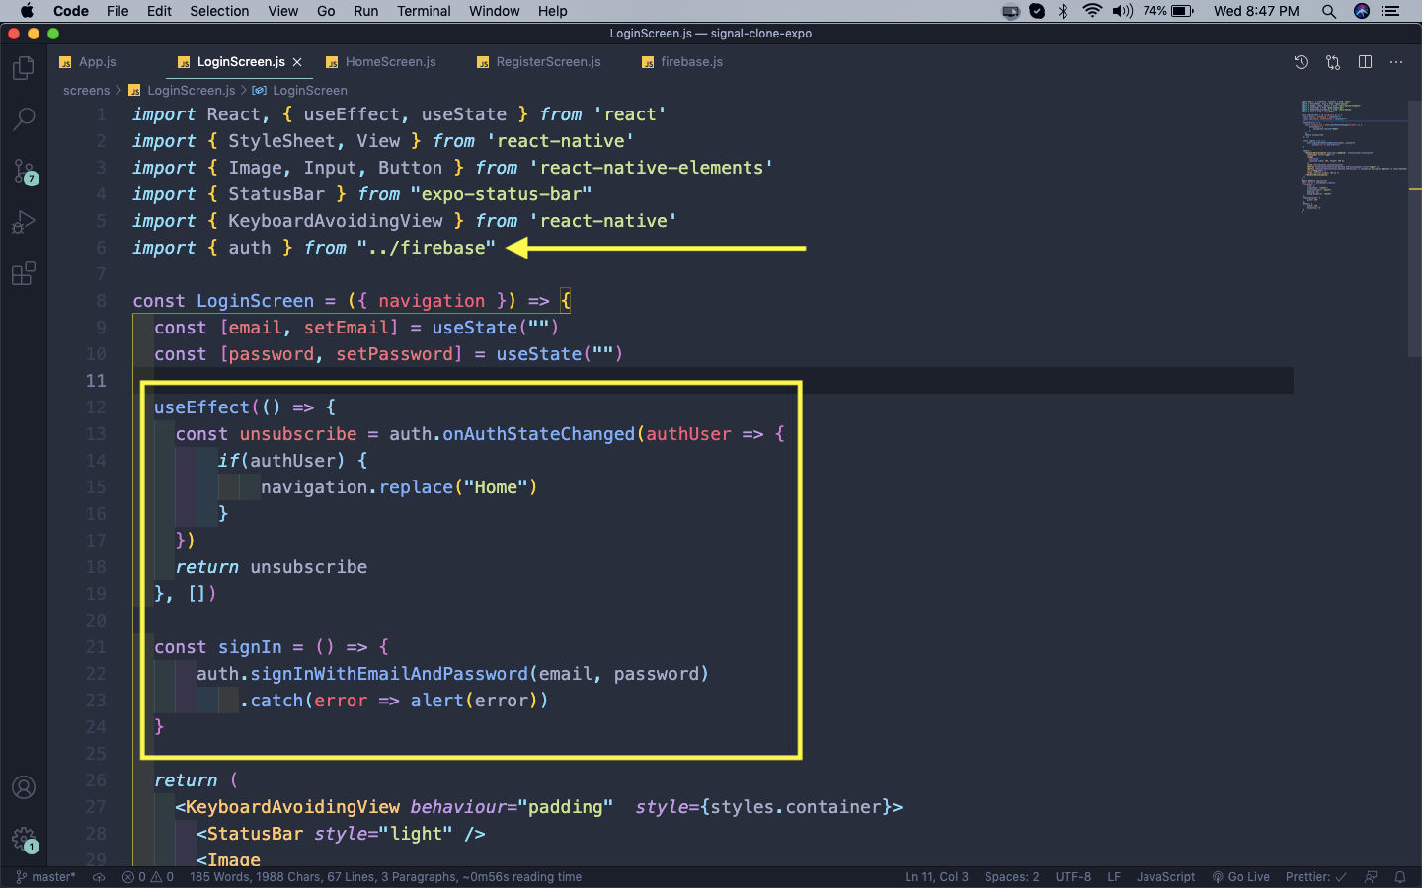
Task: Click the screen mirroring menu bar icon
Action: (x=1011, y=11)
